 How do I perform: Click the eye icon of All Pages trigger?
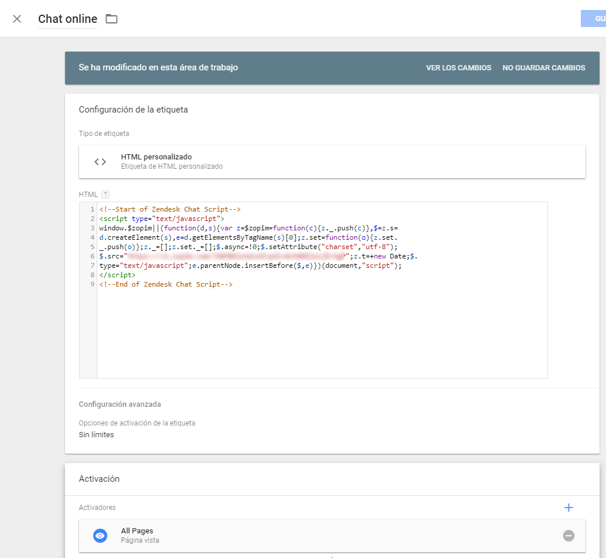pos(100,536)
